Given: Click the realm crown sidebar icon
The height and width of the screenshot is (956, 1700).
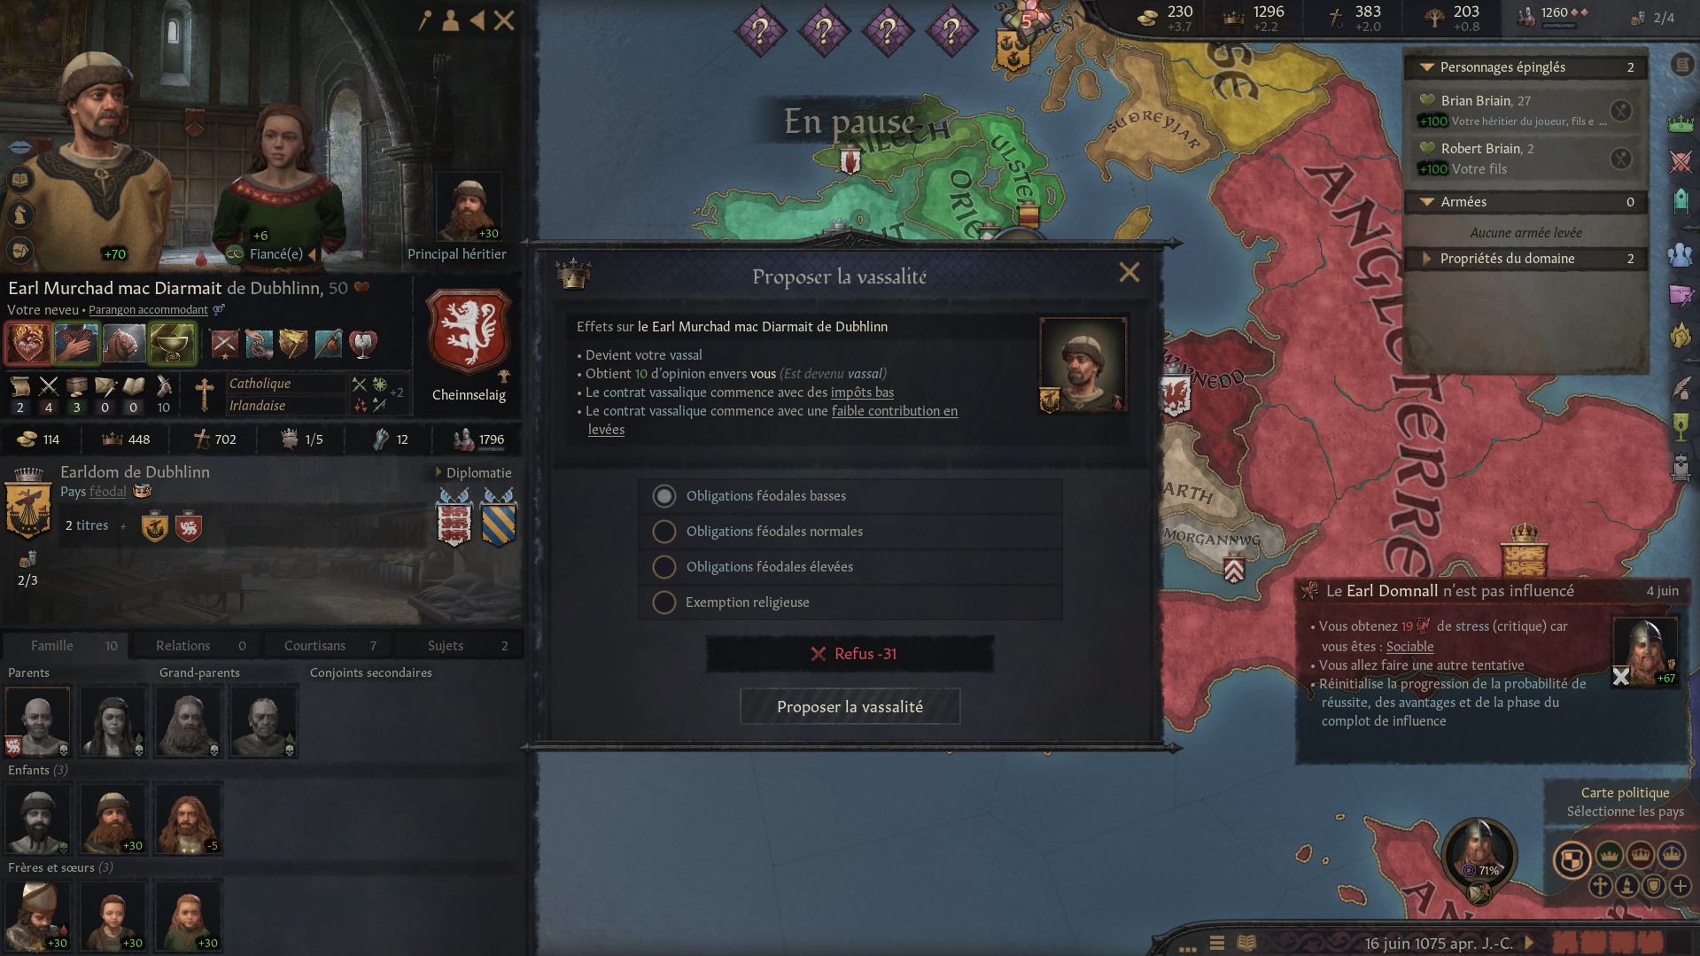Looking at the screenshot, I should pos(1681,124).
